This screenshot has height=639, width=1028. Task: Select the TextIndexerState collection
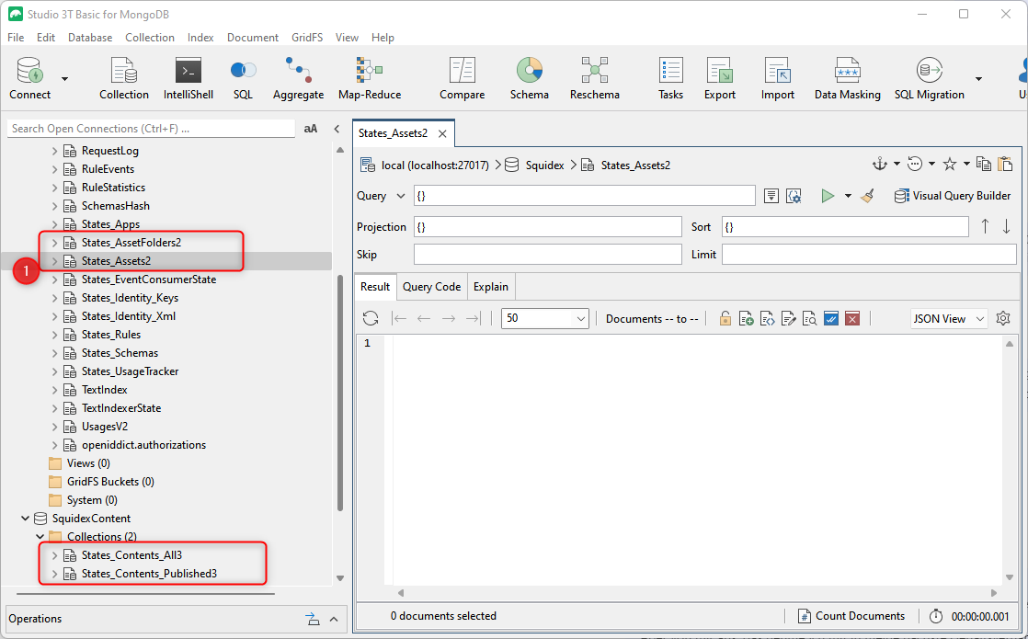(x=121, y=407)
